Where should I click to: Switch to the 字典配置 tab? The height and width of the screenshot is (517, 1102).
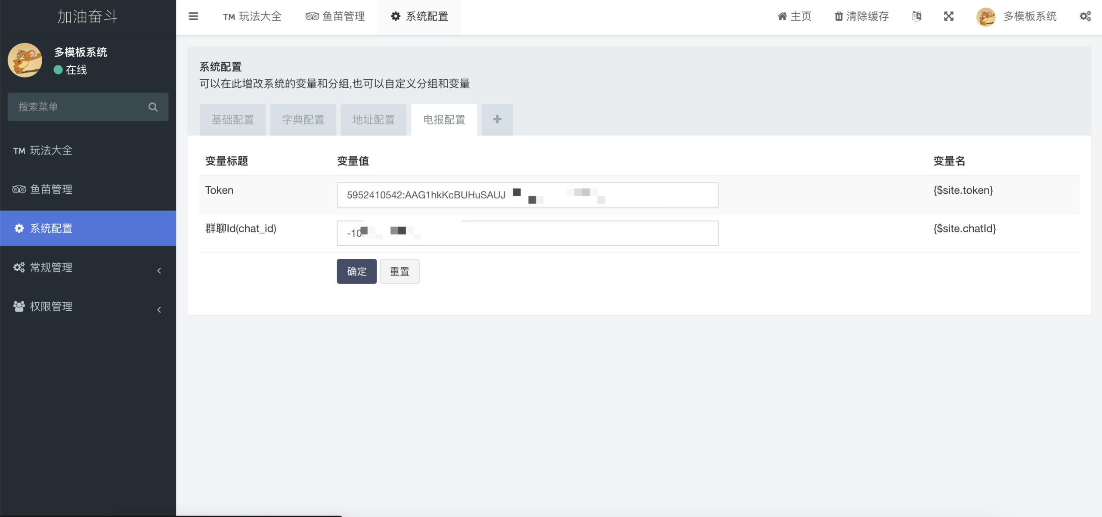(x=303, y=120)
